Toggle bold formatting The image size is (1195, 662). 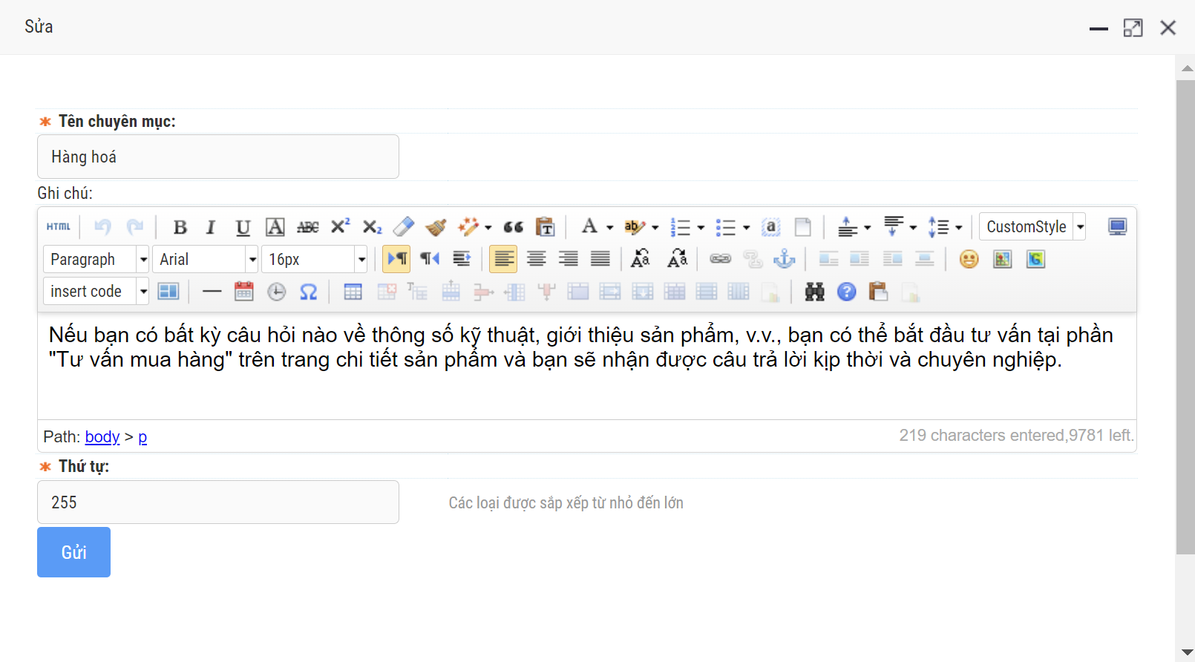[x=180, y=227]
